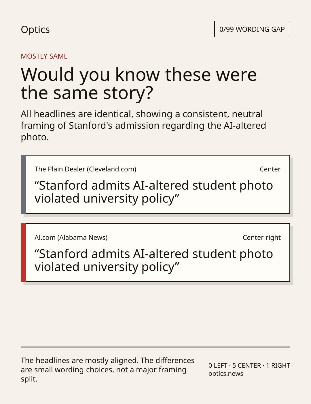
Task: Click the horizontal divider line above footer
Action: (x=155, y=347)
